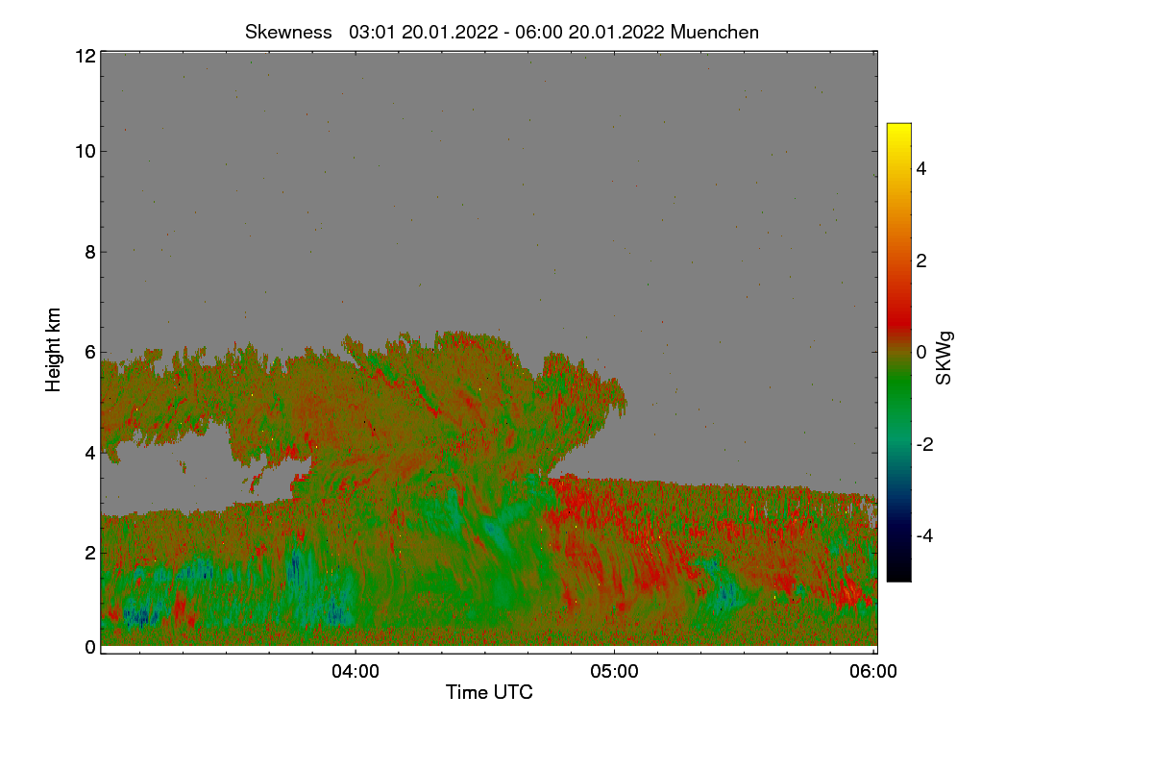Click the plot title "Skewness 03:01 20.01.2022 - 06:00 20.01.2022 Muenchen"

502,32
